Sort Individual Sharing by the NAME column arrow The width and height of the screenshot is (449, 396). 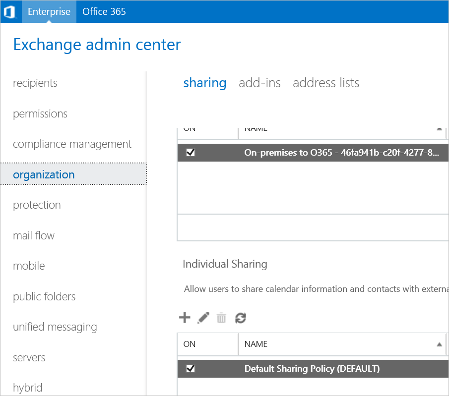tap(439, 344)
